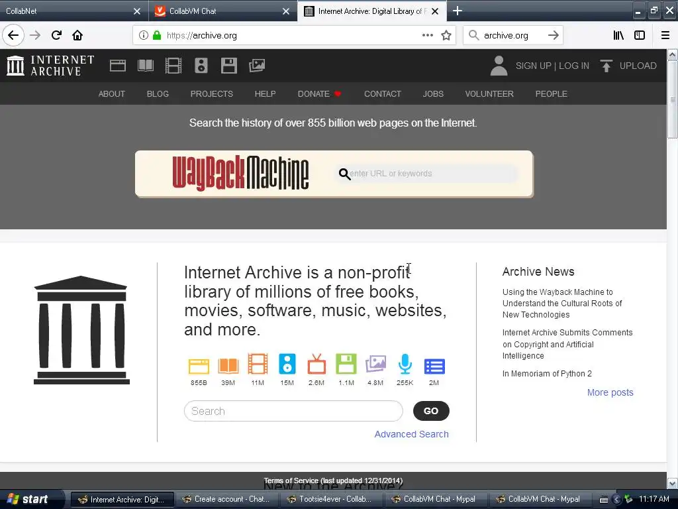Open the DONATE menu item
This screenshot has height=509, width=678.
click(x=320, y=94)
